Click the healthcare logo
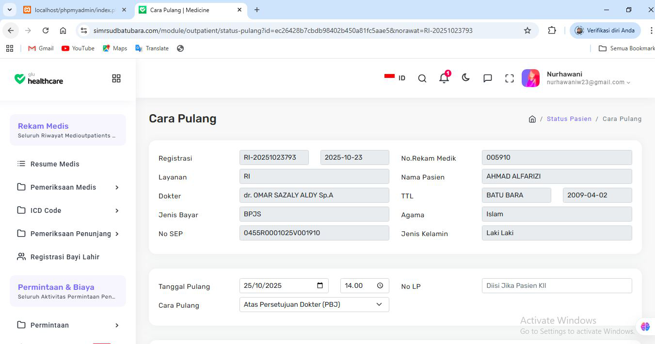The image size is (655, 344). pos(39,78)
